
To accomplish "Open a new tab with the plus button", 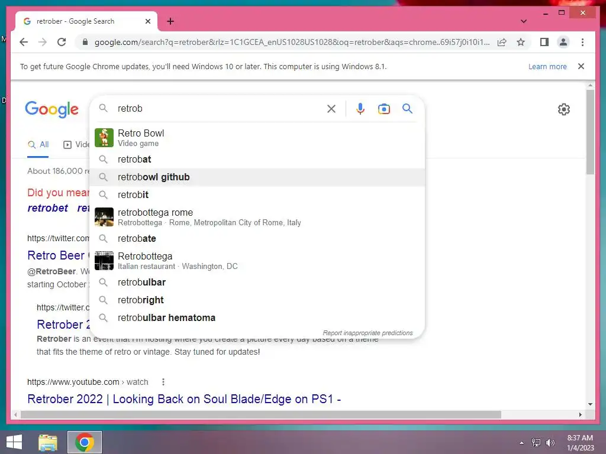I will pyautogui.click(x=170, y=21).
